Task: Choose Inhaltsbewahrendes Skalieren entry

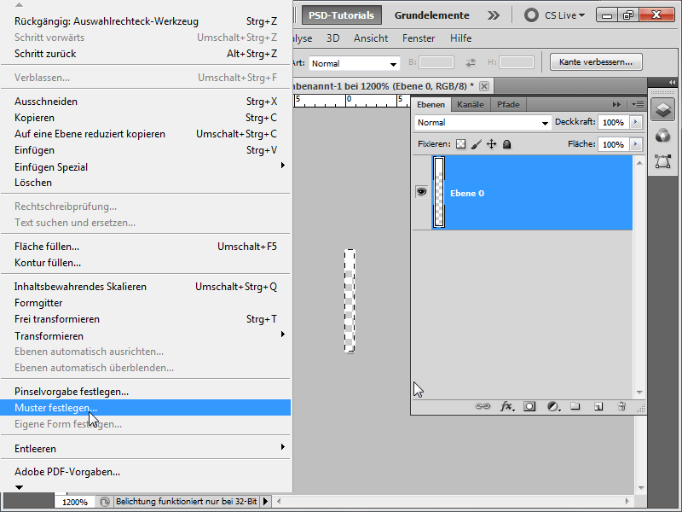Action: coord(146,287)
